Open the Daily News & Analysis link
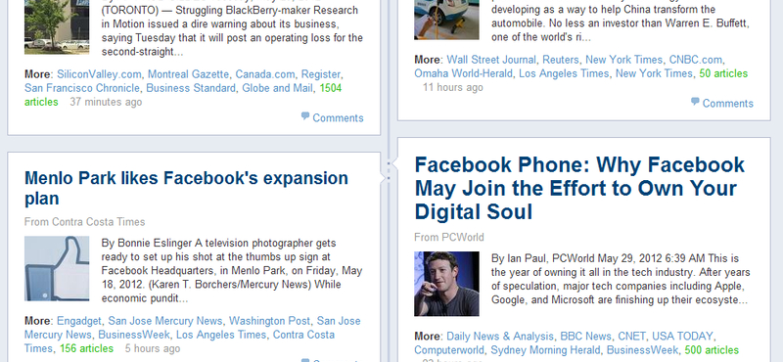783x362 pixels. 500,337
